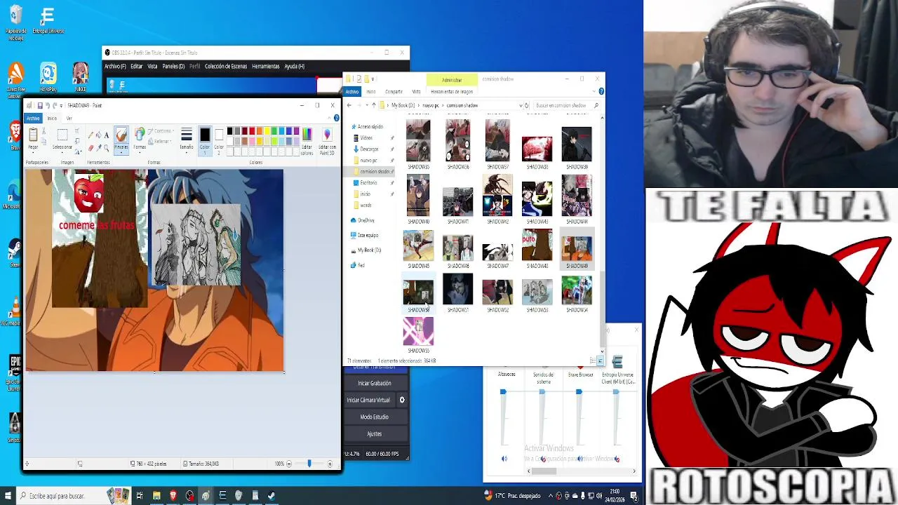The width and height of the screenshot is (898, 505).
Task: Click the Undo arrow in Paint title bar
Action: 48,106
